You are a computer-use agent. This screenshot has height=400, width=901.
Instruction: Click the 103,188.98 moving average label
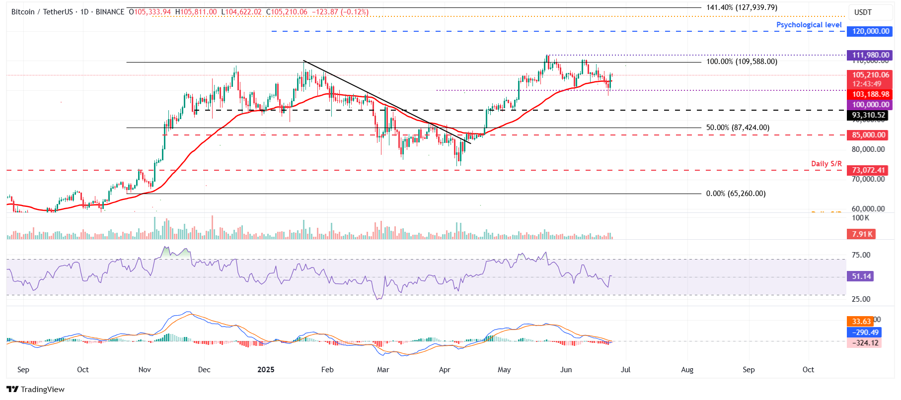tap(870, 94)
